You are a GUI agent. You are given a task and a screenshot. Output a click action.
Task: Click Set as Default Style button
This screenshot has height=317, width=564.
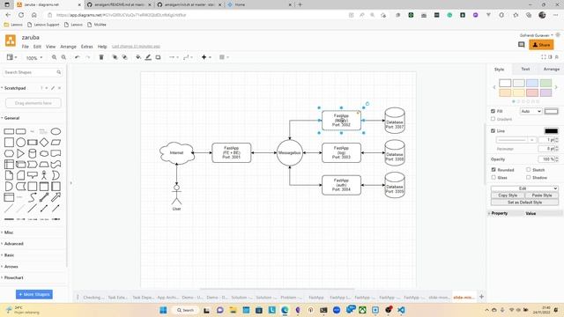(x=524, y=203)
